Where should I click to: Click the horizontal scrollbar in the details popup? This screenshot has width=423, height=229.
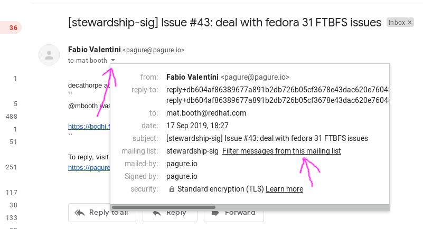tap(164, 207)
